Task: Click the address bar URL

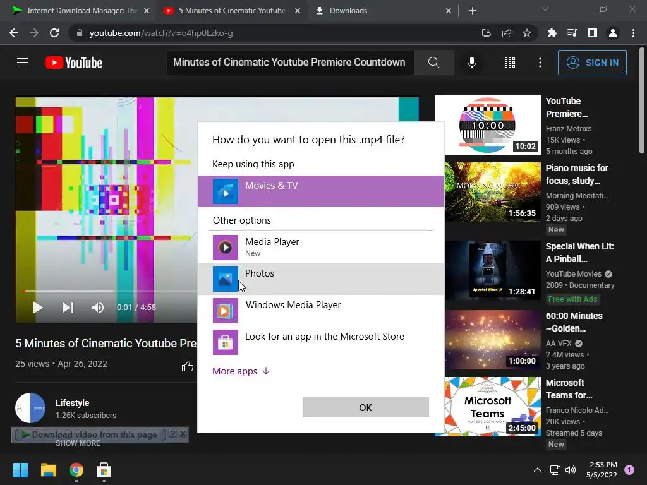Action: 161,33
